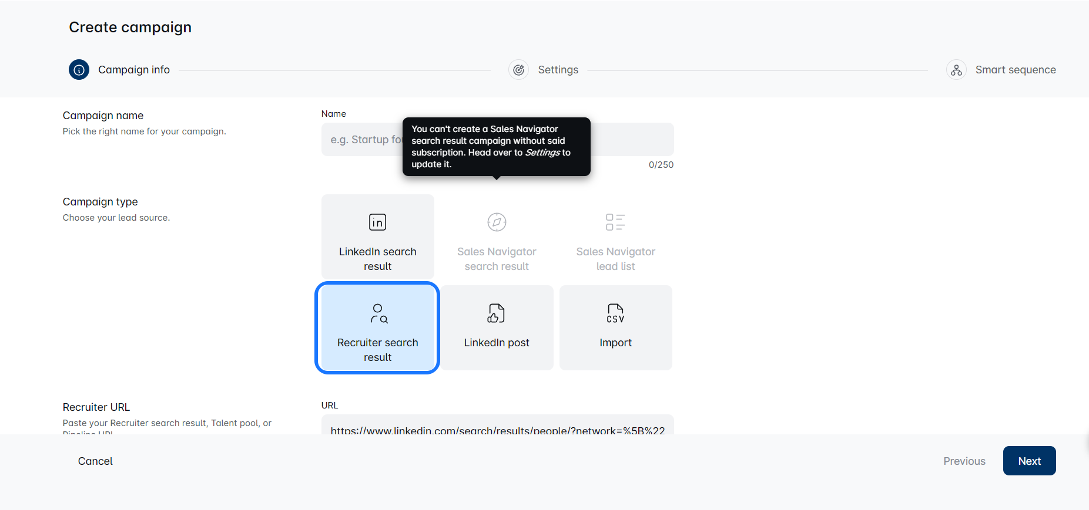Select the 'Import' campaign type label
The height and width of the screenshot is (510, 1089).
pyautogui.click(x=615, y=343)
